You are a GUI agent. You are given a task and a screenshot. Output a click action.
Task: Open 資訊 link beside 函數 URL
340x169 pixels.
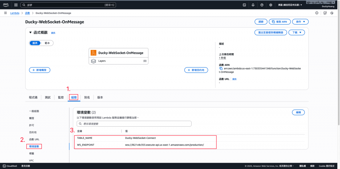tap(234, 79)
